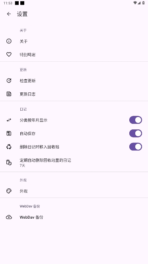This screenshot has width=148, height=264.
Task: Tap the cloud upload icon for WebDav
Action: pyautogui.click(x=9, y=217)
